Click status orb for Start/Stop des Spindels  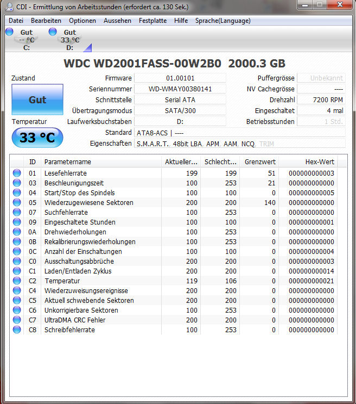coord(17,192)
